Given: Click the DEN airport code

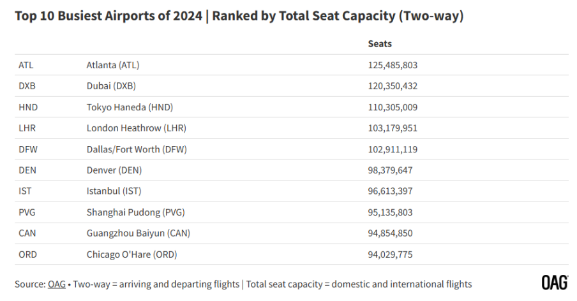Looking at the screenshot, I should pos(27,170).
